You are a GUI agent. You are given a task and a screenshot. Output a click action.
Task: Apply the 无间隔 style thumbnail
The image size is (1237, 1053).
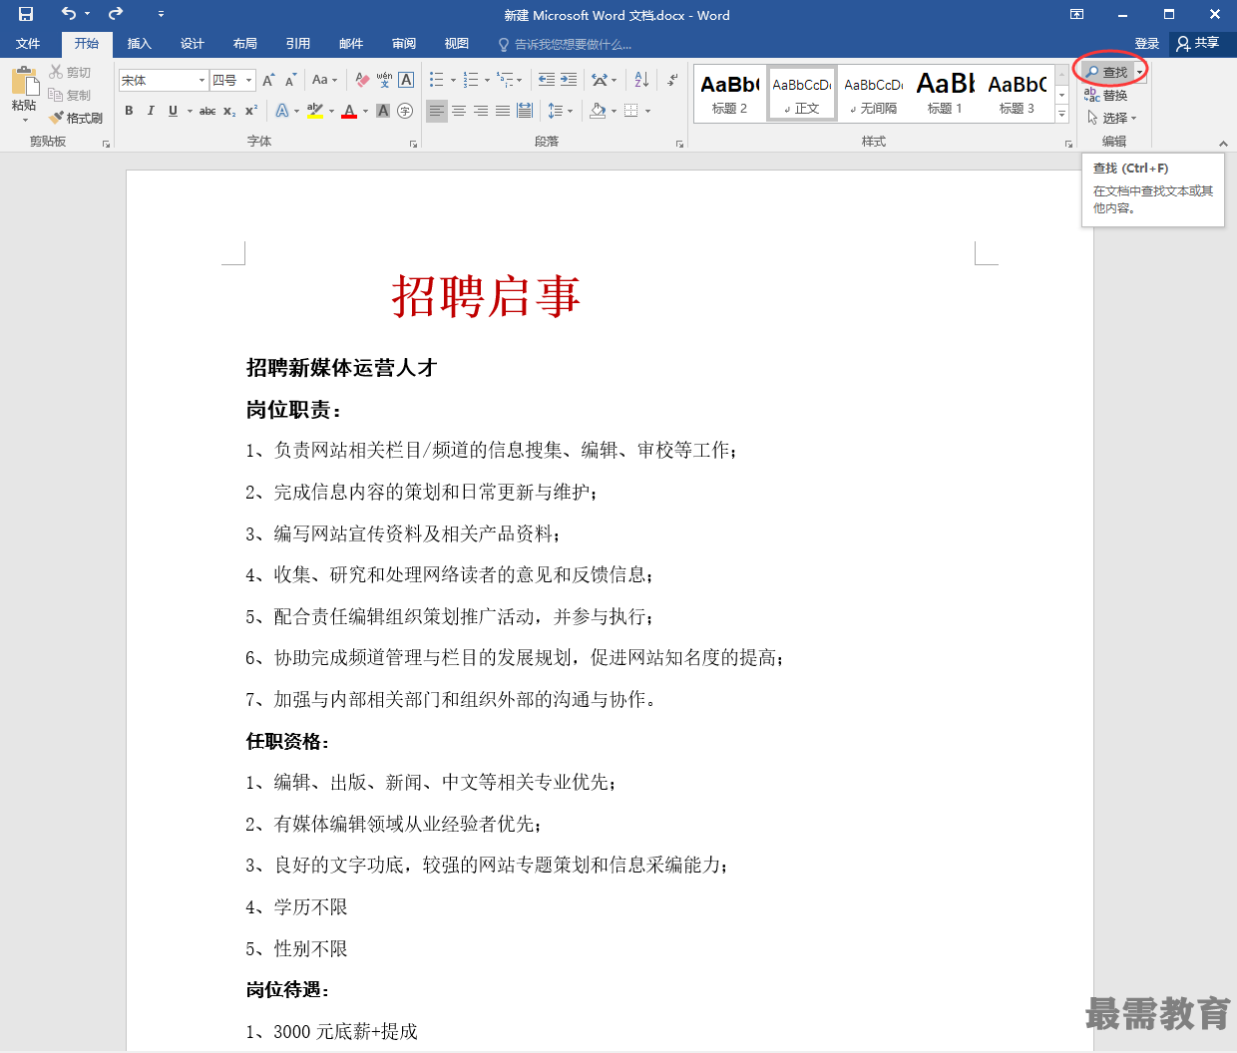(873, 94)
